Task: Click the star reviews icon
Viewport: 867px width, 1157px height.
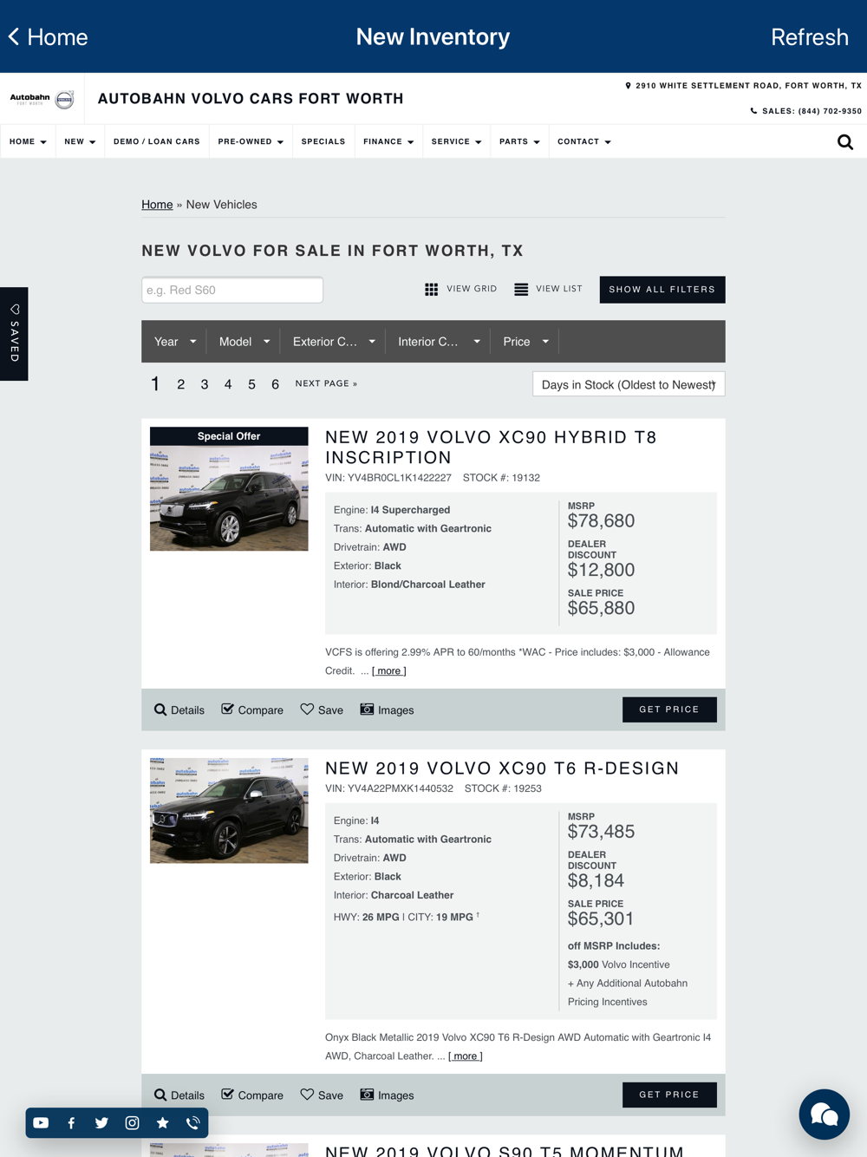Action: 162,1122
